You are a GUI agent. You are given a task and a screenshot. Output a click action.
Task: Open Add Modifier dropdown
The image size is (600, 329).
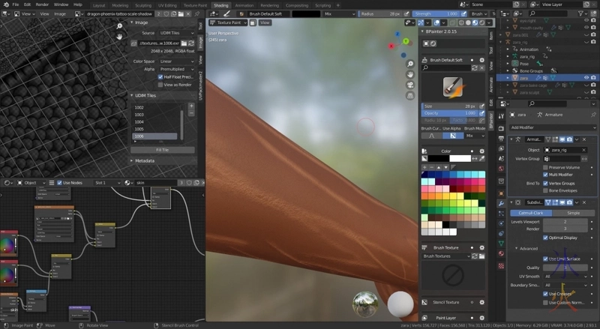coord(553,127)
